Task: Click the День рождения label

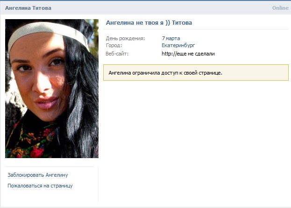Action: tap(125, 38)
